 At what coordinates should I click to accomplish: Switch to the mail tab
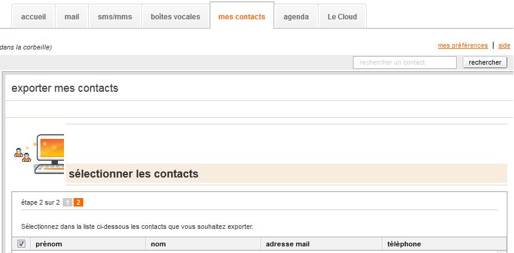pyautogui.click(x=72, y=17)
